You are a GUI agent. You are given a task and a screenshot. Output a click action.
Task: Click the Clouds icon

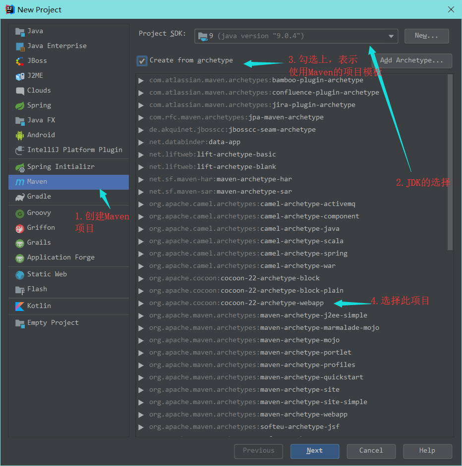point(20,91)
